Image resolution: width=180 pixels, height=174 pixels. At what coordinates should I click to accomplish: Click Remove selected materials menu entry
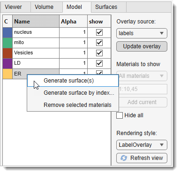coord(73,105)
